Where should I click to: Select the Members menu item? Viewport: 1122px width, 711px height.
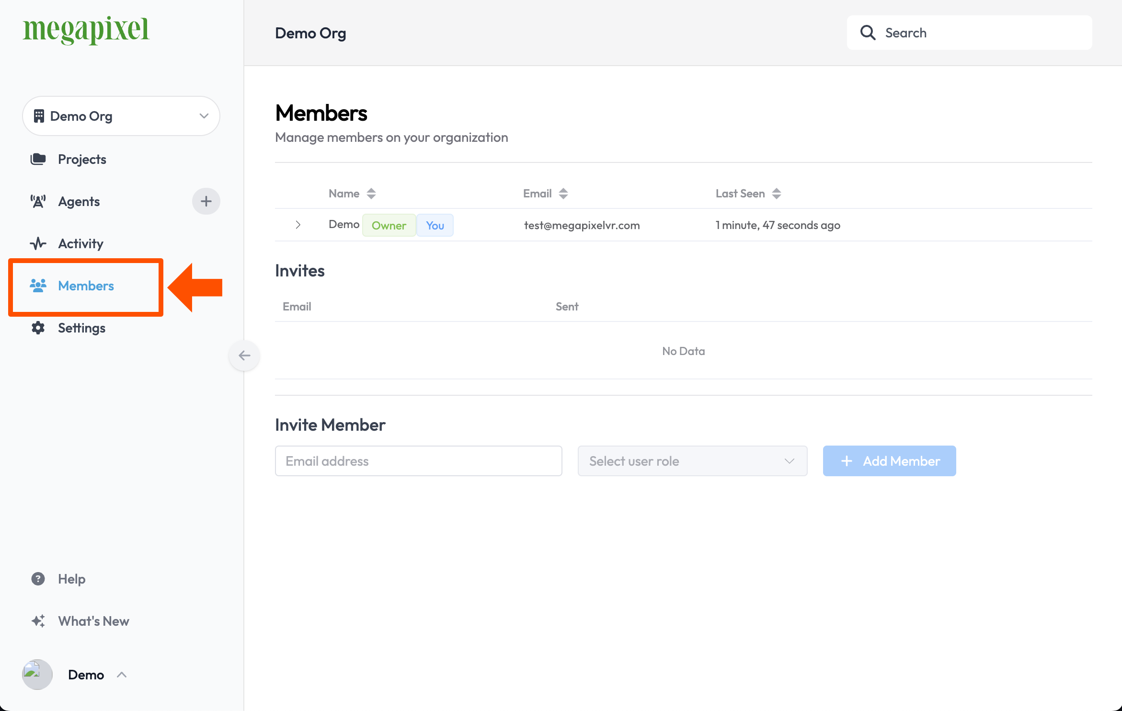click(x=86, y=286)
